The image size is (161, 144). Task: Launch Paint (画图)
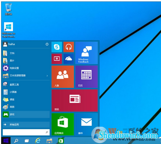click(x=26, y=107)
